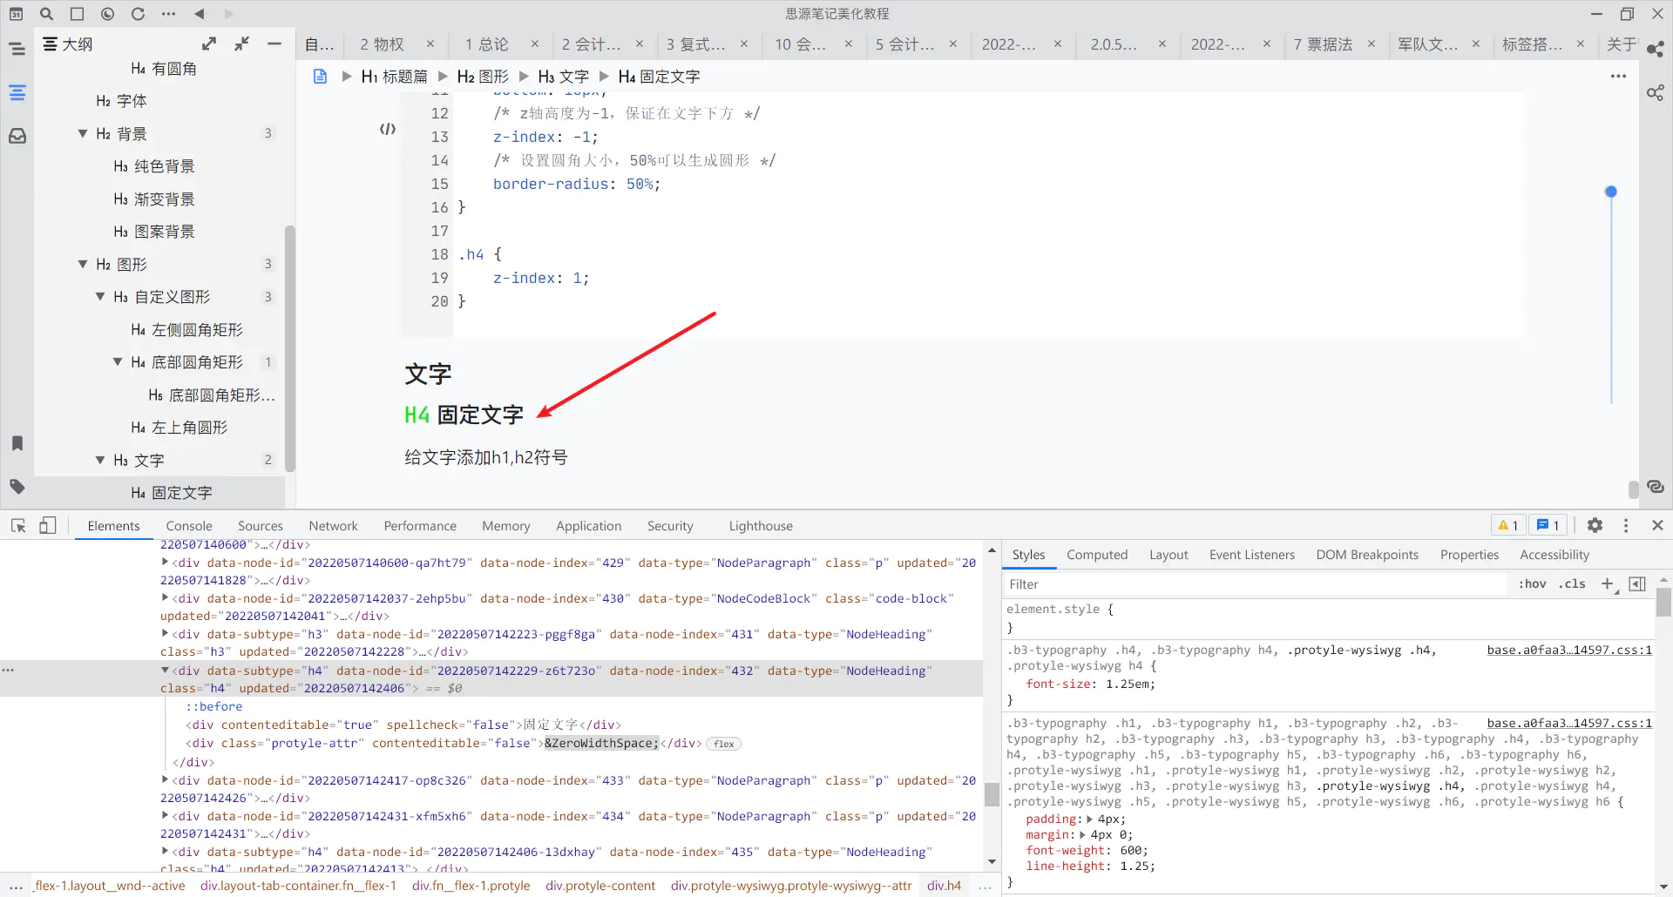Image resolution: width=1673 pixels, height=897 pixels.
Task: Open the bookmark icon in left sidebar
Action: [17, 443]
